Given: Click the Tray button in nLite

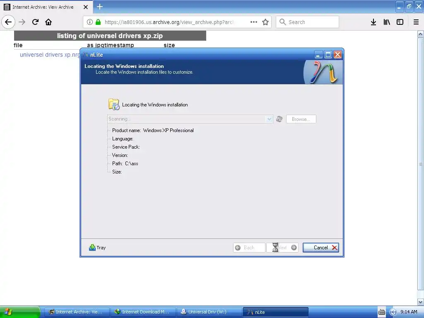Looking at the screenshot, I should (x=97, y=248).
